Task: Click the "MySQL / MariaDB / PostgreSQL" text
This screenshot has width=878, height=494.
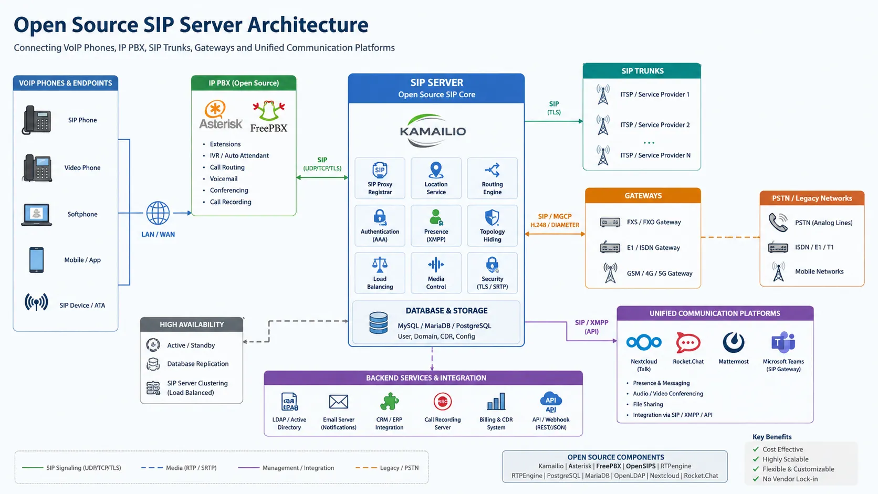Action: point(444,326)
